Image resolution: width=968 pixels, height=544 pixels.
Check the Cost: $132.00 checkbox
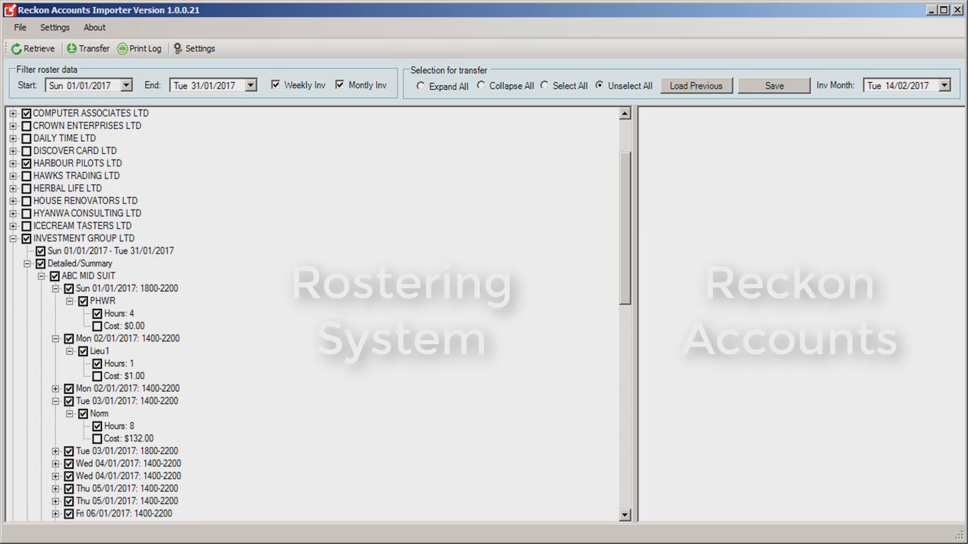(x=97, y=439)
